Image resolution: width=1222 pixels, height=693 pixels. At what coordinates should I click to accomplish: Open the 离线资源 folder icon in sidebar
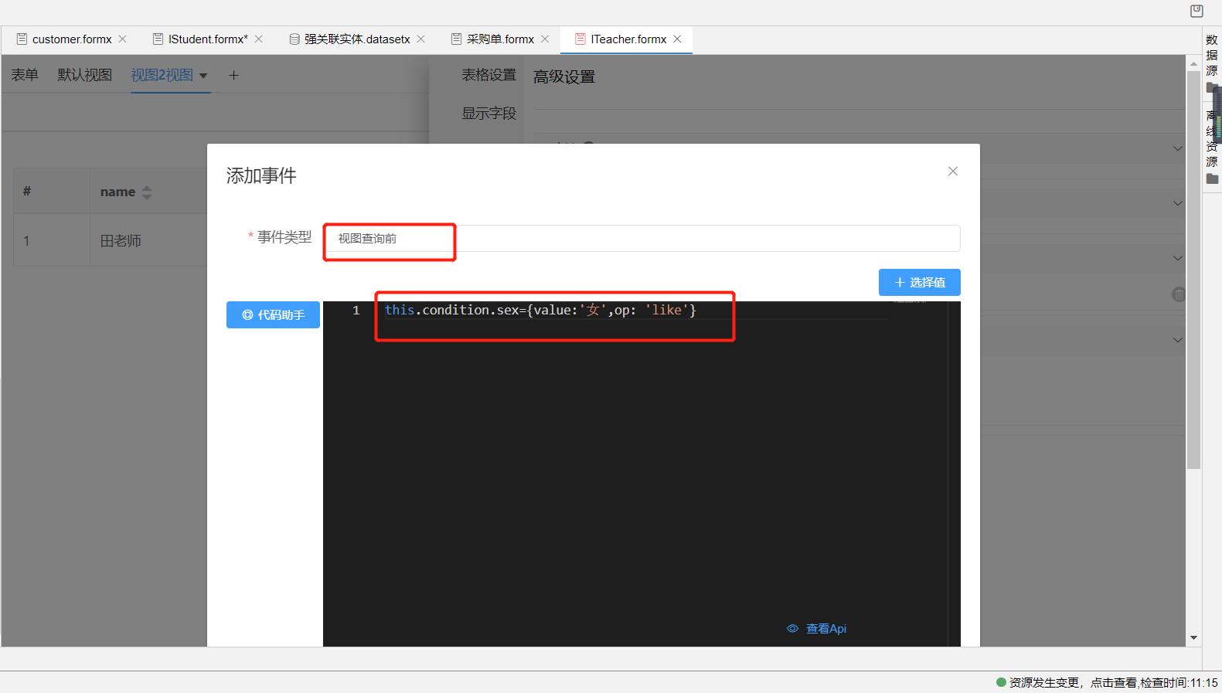coord(1212,179)
